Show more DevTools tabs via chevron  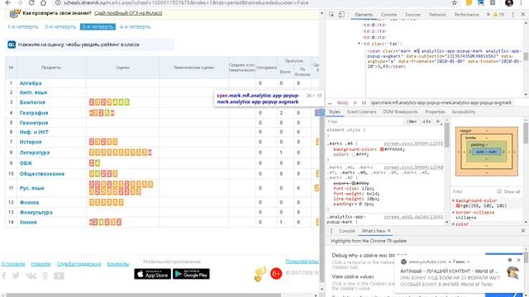click(488, 15)
